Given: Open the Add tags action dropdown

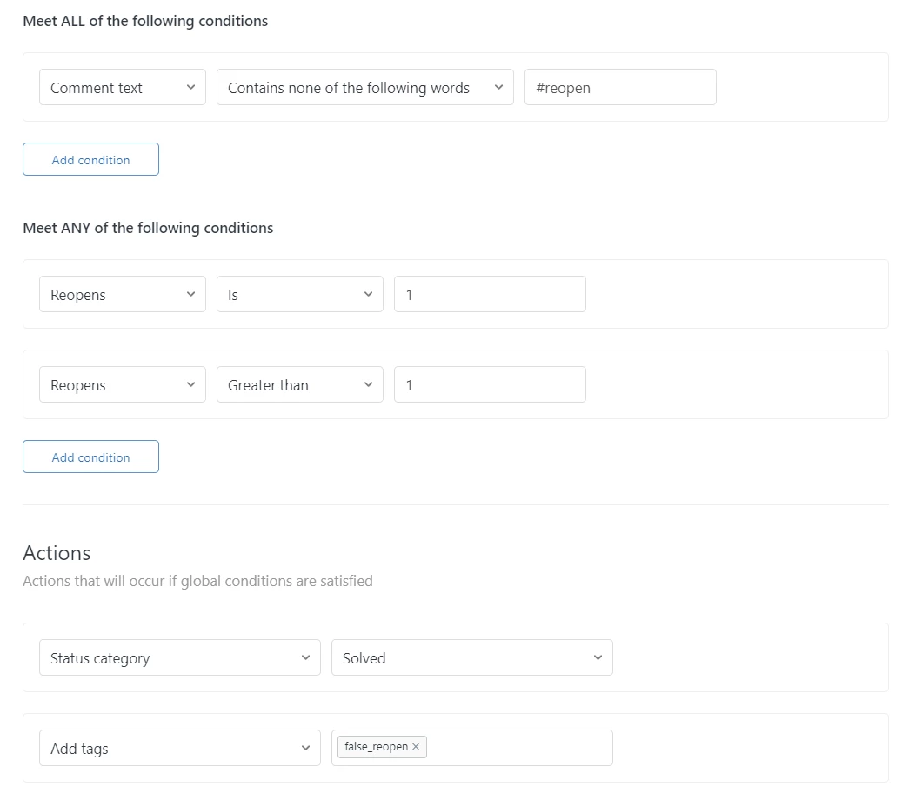Looking at the screenshot, I should (179, 749).
